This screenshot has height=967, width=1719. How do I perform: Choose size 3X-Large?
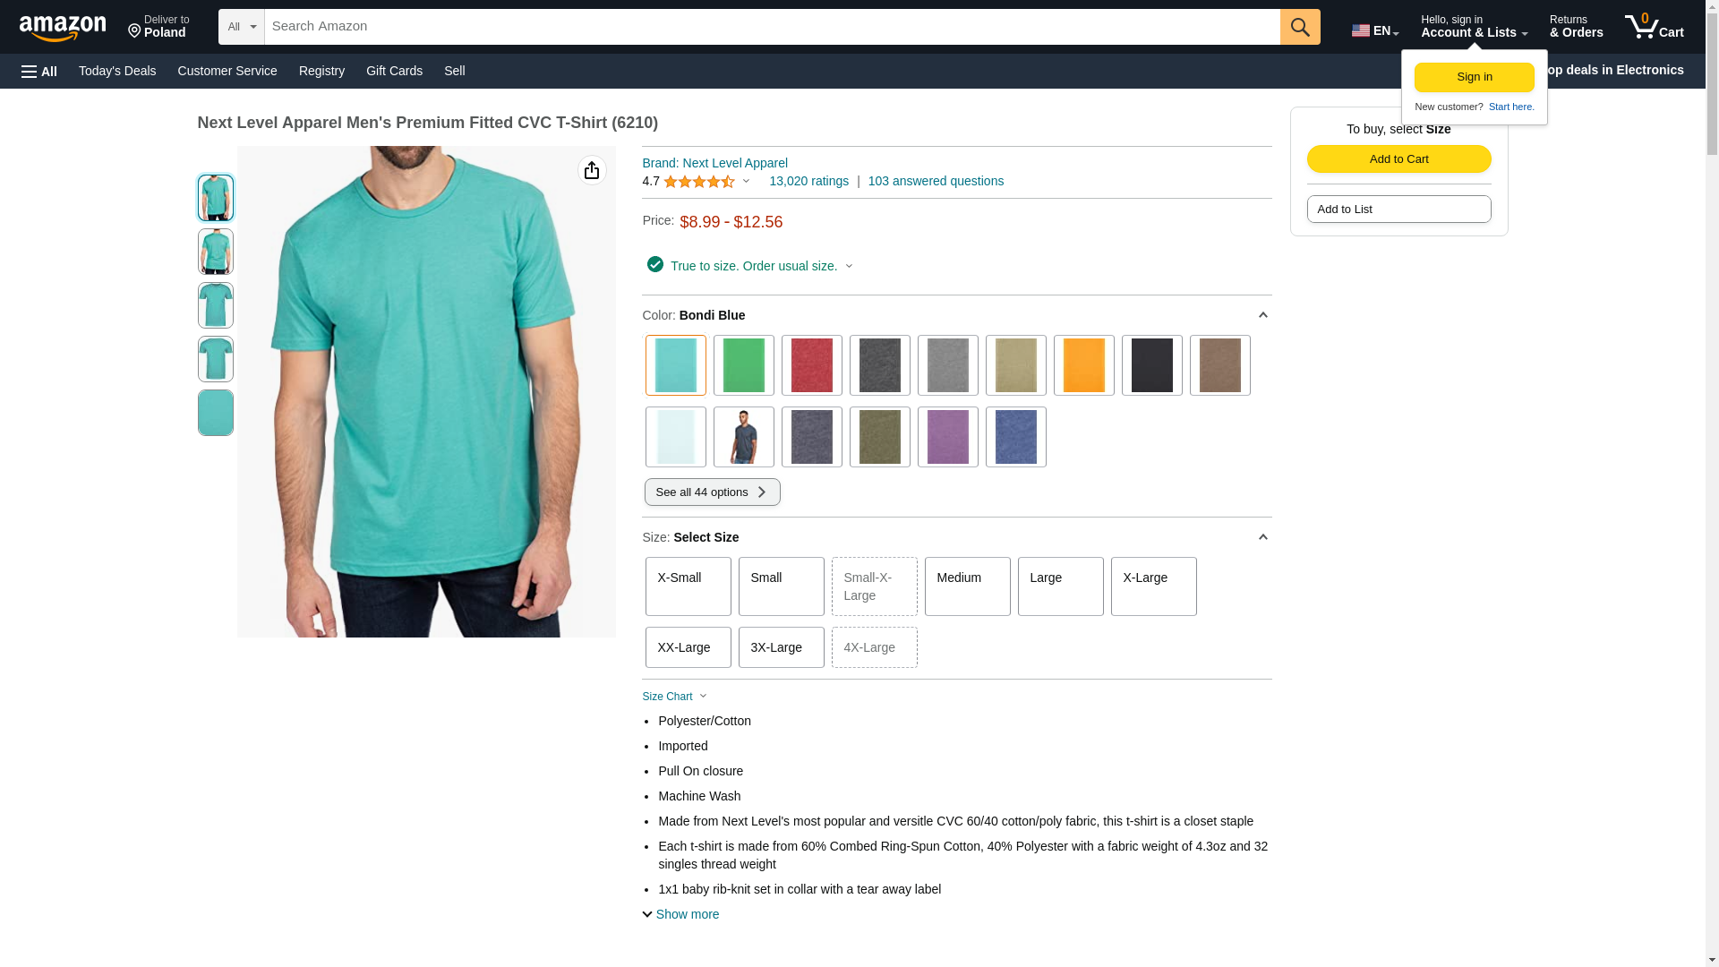pyautogui.click(x=781, y=647)
